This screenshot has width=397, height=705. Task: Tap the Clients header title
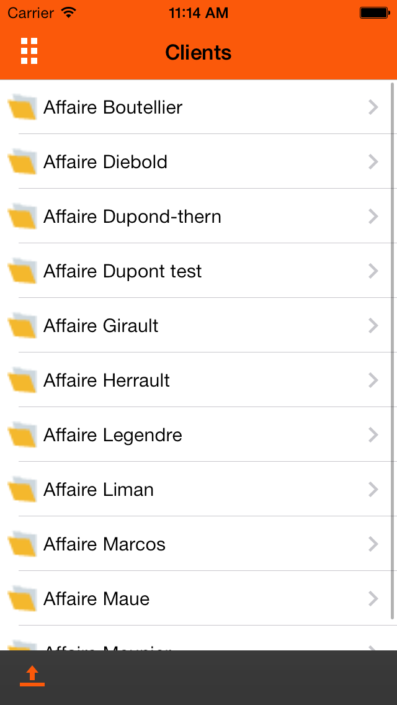tap(198, 53)
